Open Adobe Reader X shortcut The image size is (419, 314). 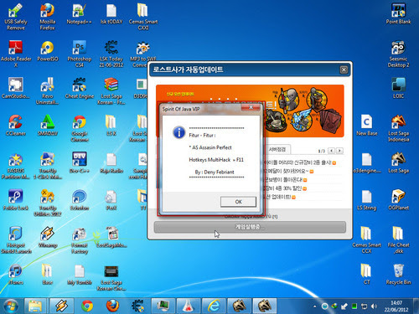(x=16, y=54)
